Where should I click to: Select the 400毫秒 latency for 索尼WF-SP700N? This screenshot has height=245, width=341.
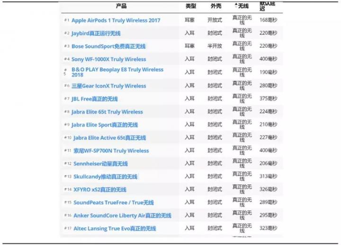tap(268, 150)
